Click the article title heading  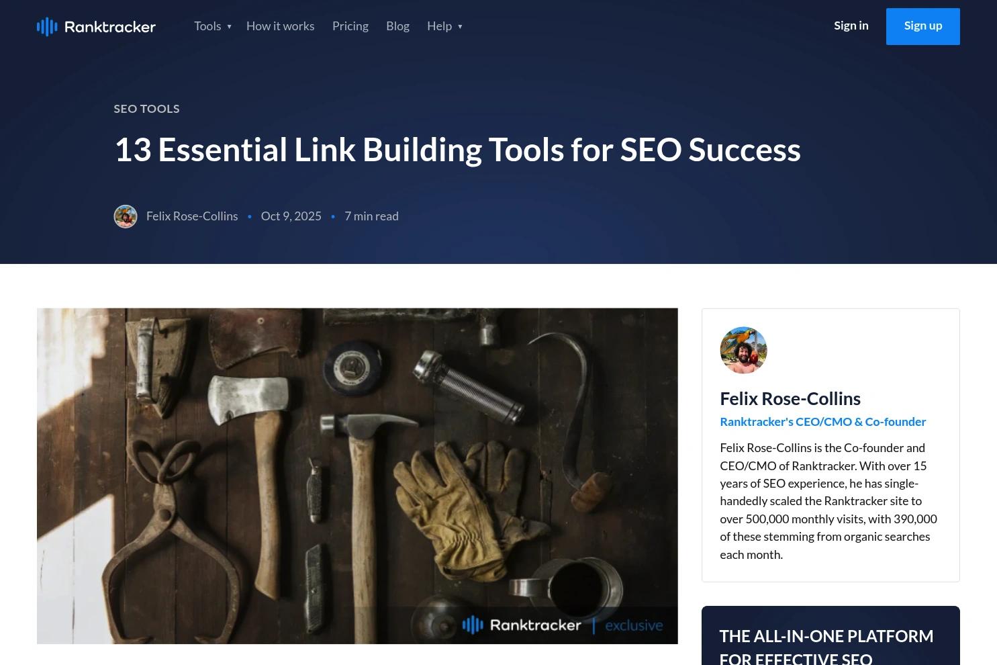pos(457,149)
